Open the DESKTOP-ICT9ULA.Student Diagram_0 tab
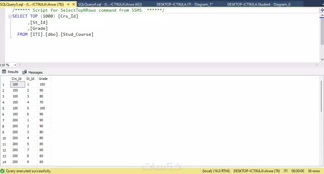324x174 pixels. pyautogui.click(x=259, y=4)
